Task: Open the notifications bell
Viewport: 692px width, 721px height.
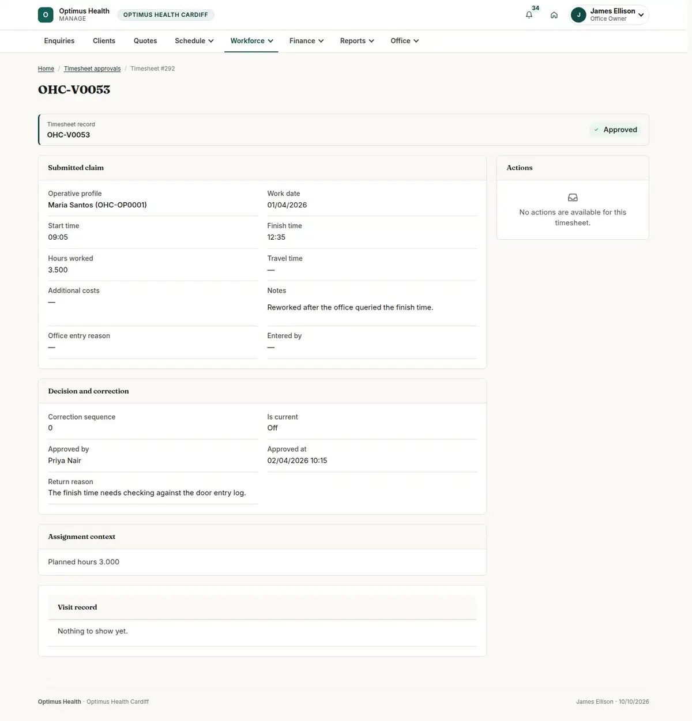Action: [x=529, y=15]
